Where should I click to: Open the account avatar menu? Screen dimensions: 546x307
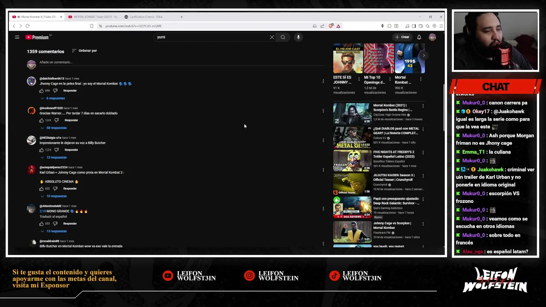[x=432, y=37]
